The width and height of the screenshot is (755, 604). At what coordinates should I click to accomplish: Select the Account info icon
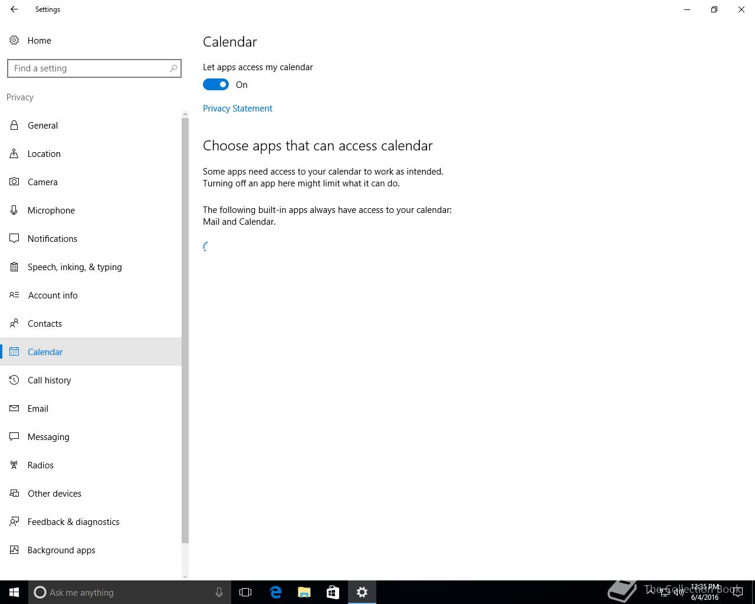coord(14,295)
